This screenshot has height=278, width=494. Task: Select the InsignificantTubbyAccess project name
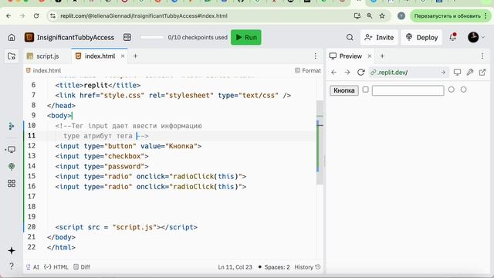coord(76,38)
